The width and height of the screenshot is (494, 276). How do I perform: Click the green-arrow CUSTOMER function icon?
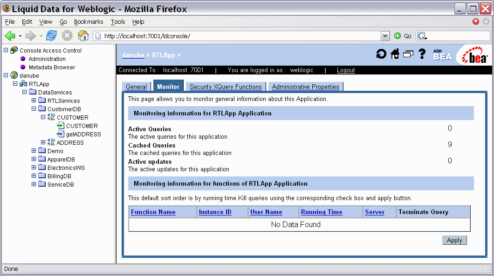tap(61, 126)
